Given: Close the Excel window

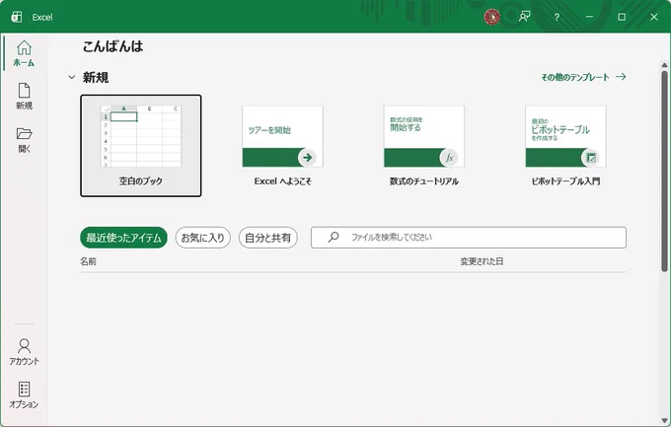Looking at the screenshot, I should 654,17.
